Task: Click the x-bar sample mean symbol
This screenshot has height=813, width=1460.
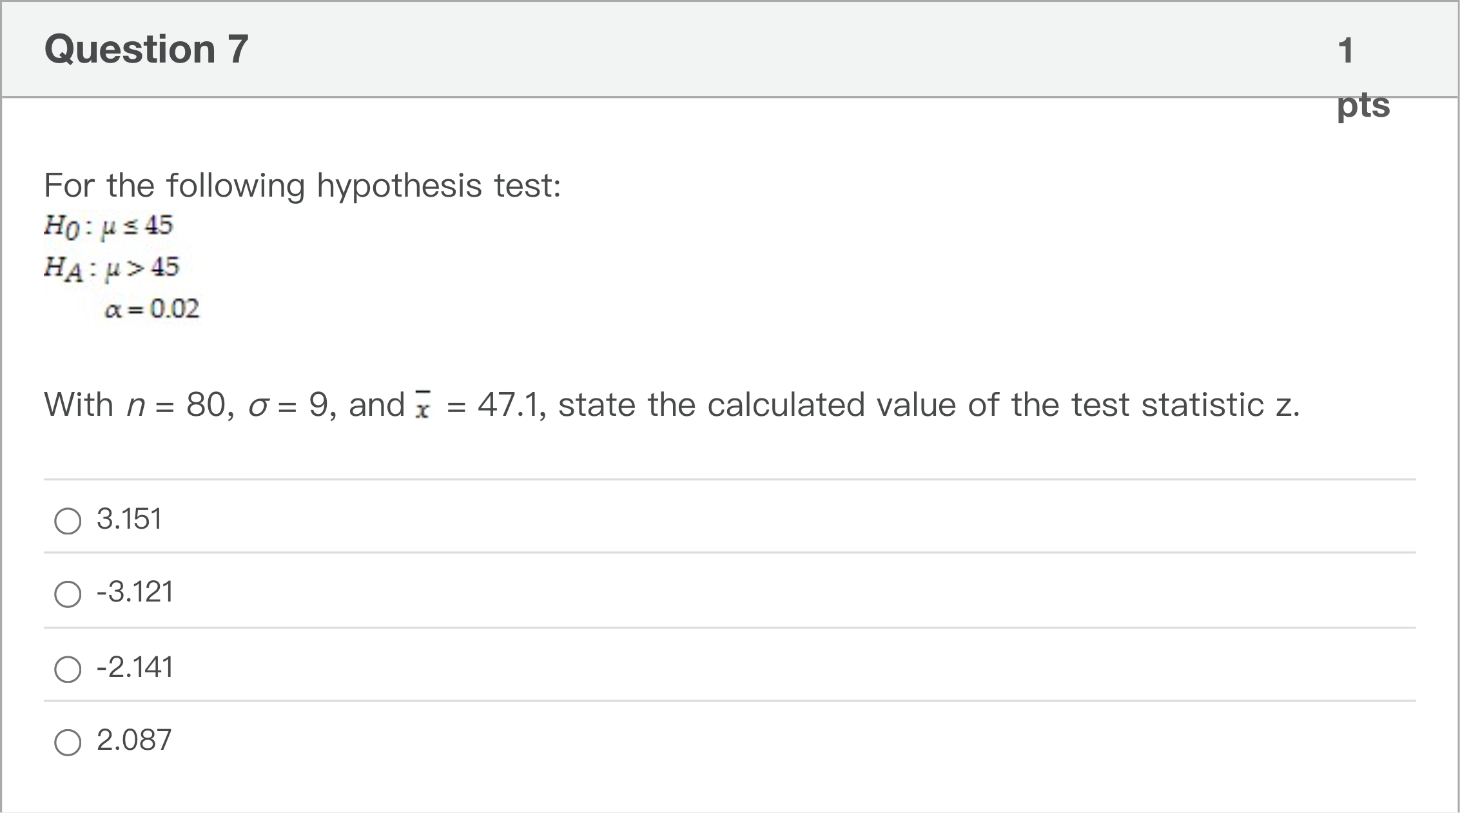Action: 423,406
